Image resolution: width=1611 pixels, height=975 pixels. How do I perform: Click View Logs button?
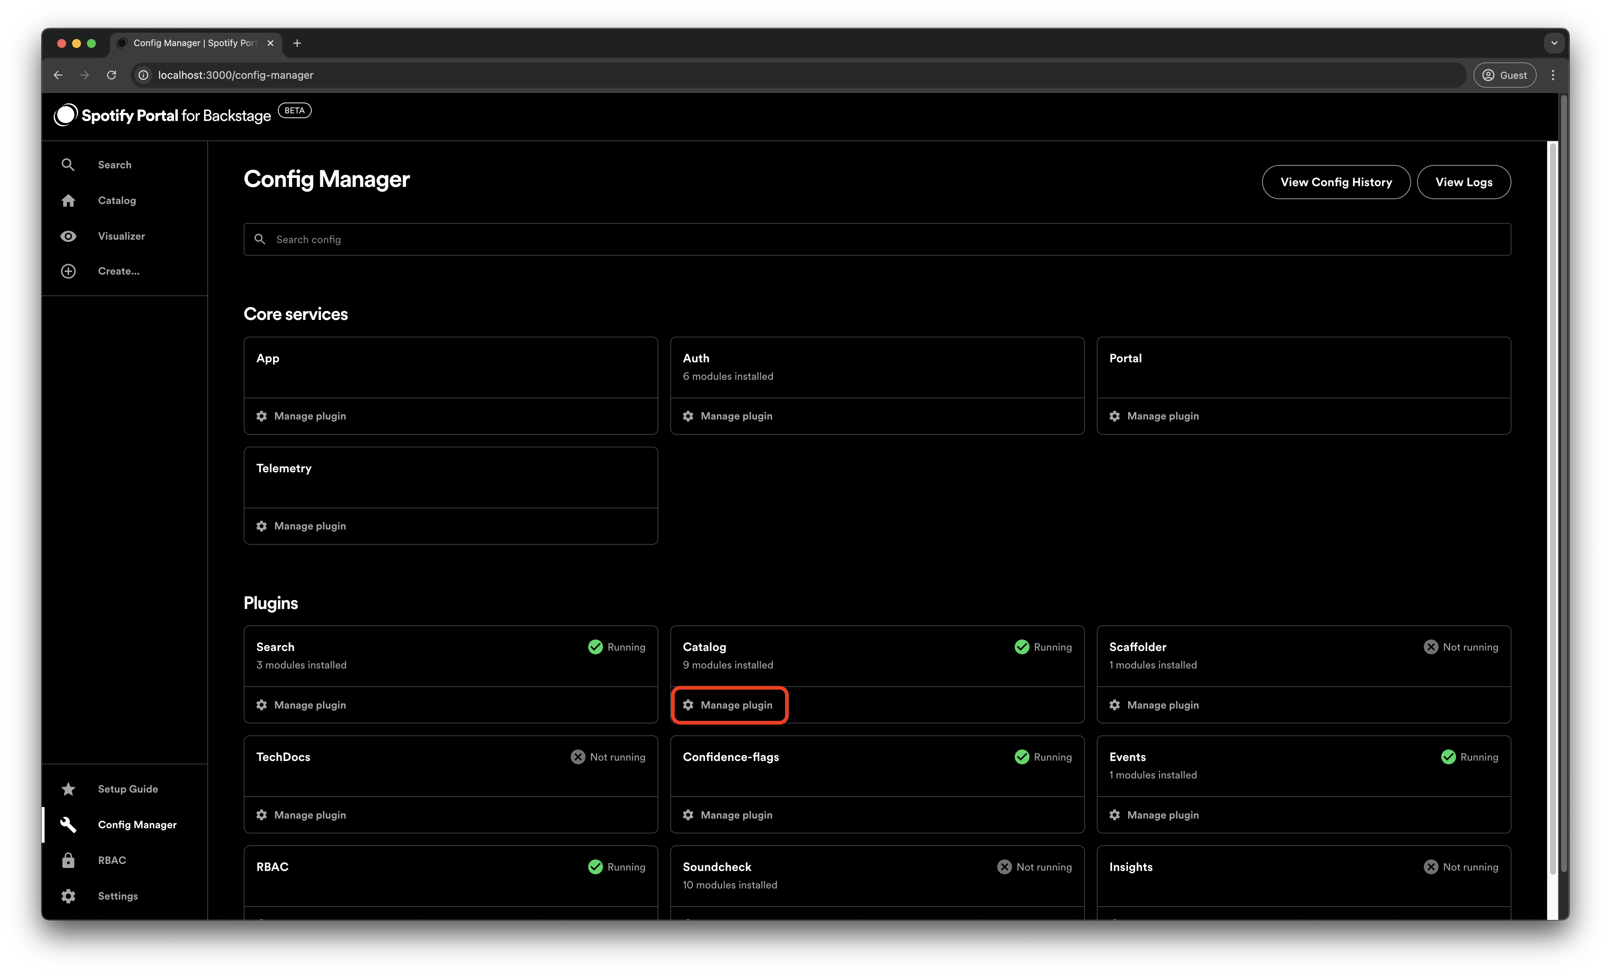click(1463, 182)
